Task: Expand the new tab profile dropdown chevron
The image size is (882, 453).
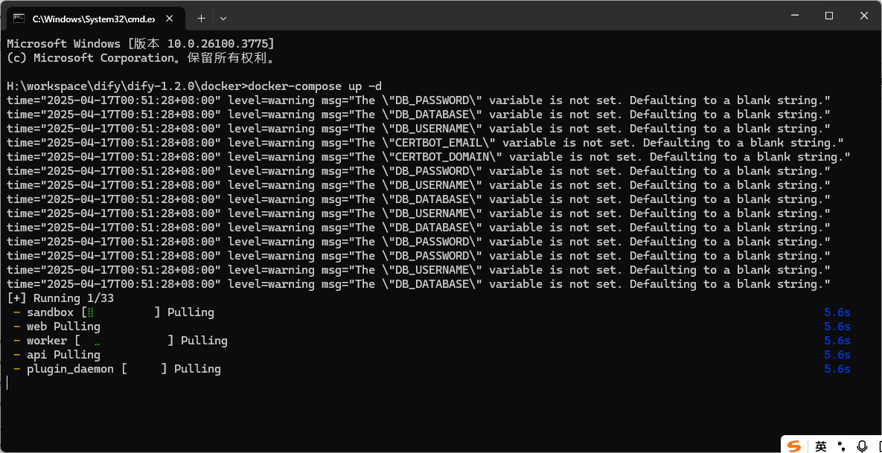Action: pyautogui.click(x=223, y=17)
